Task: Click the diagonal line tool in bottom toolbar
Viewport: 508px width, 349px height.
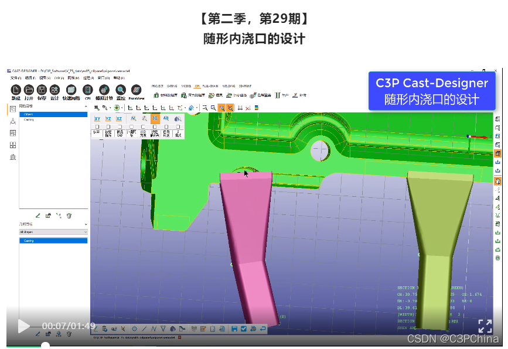Action: click(x=144, y=329)
